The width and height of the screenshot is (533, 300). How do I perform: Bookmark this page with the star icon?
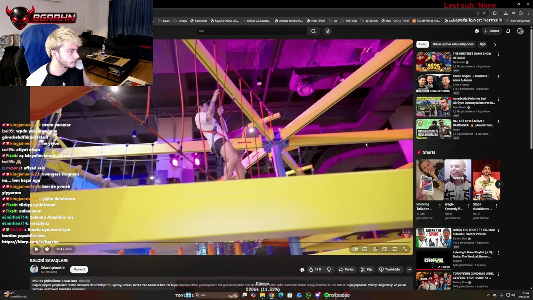(484, 13)
